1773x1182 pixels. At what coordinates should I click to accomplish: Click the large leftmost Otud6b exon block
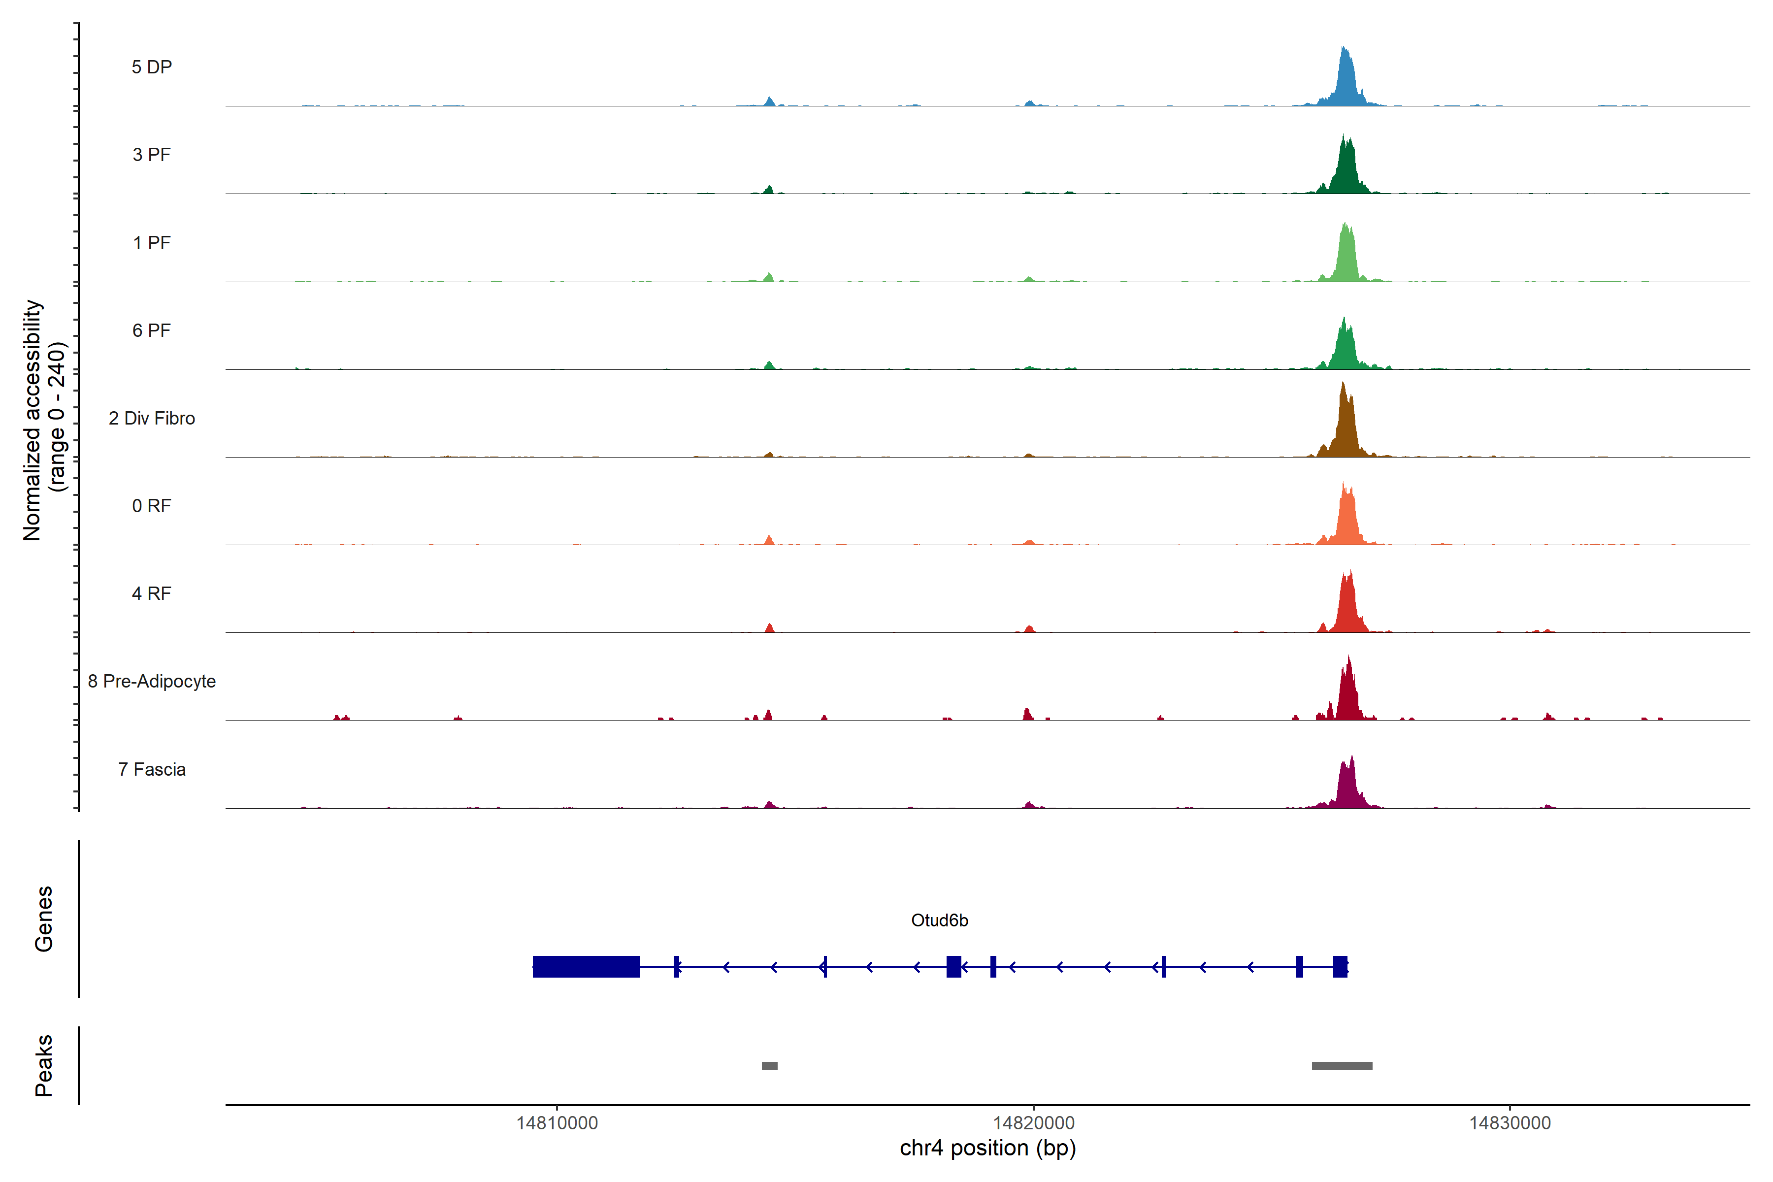coord(586,966)
